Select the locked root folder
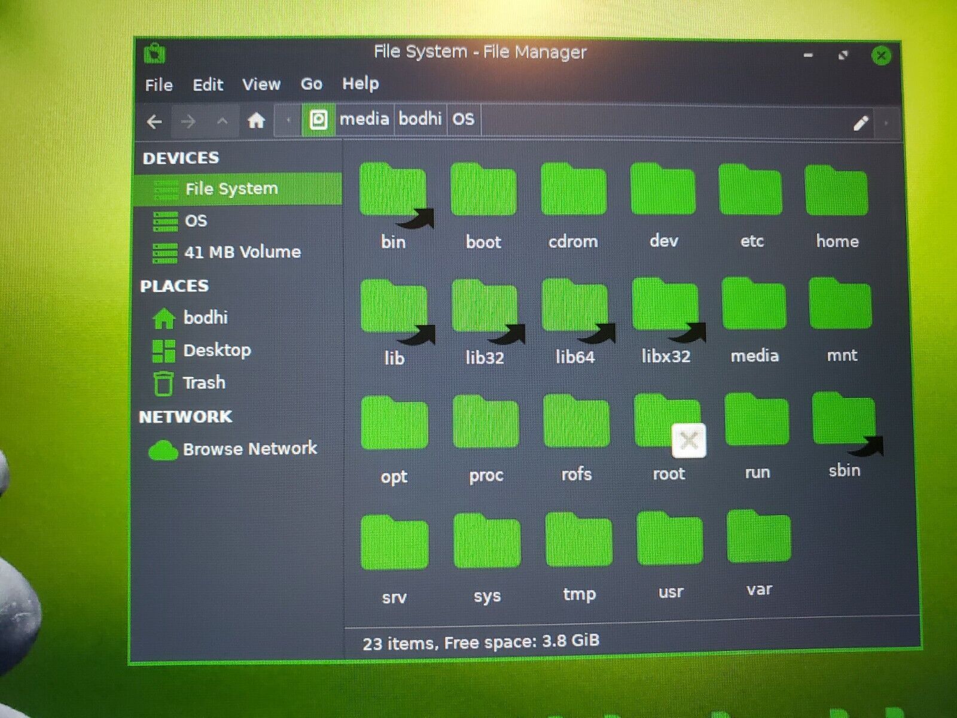Image resolution: width=957 pixels, height=718 pixels. (668, 421)
